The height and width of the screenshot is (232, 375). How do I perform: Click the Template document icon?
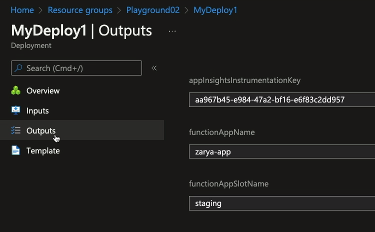tap(16, 150)
